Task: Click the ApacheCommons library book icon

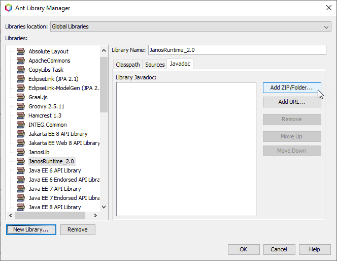Action: click(21, 61)
